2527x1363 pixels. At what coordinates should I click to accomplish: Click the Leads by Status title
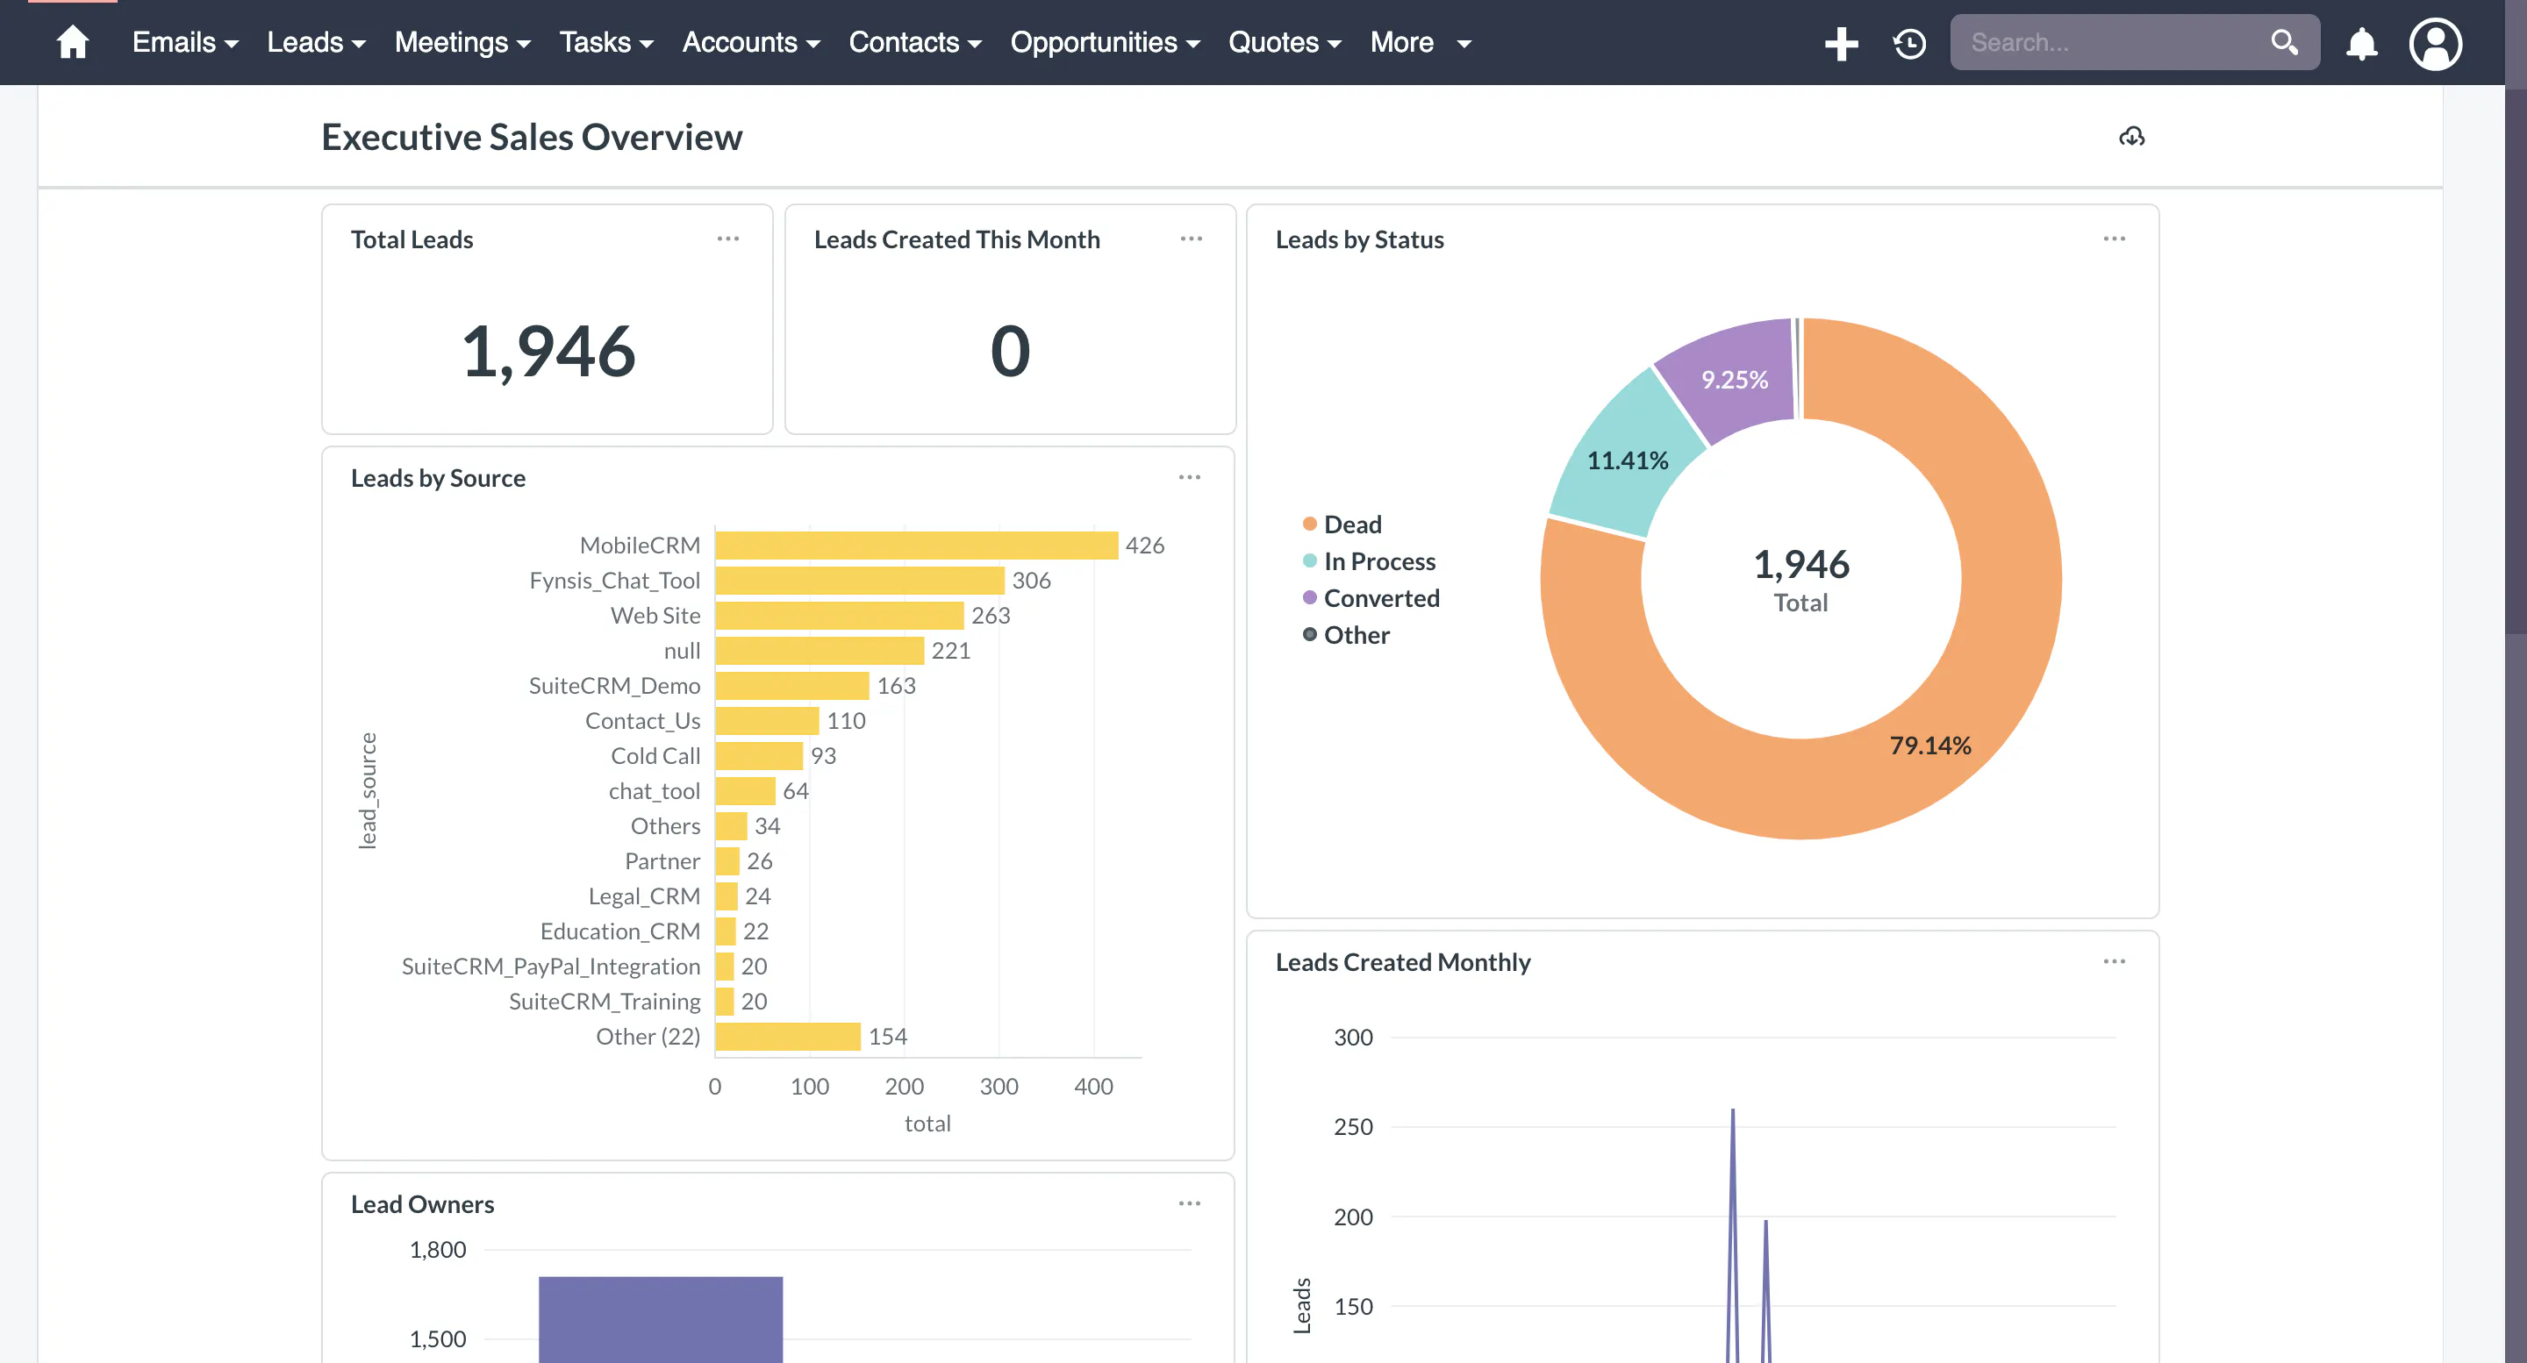click(1360, 239)
